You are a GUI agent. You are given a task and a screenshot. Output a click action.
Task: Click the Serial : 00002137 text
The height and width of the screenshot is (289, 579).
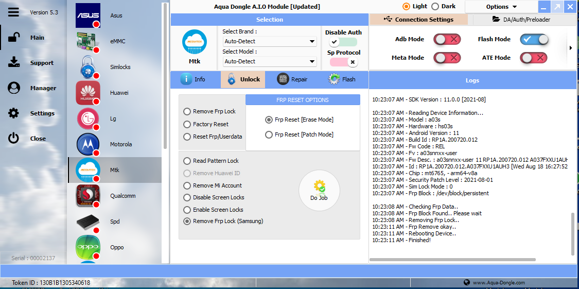click(33, 258)
